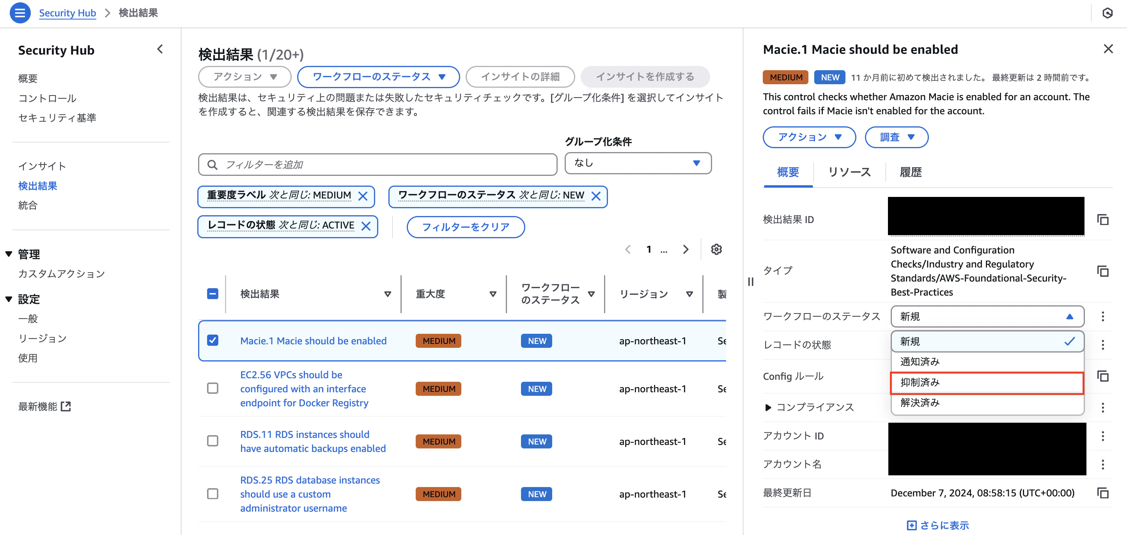The width and height of the screenshot is (1127, 535).
Task: Open table preferences gear icon
Action: 716,249
